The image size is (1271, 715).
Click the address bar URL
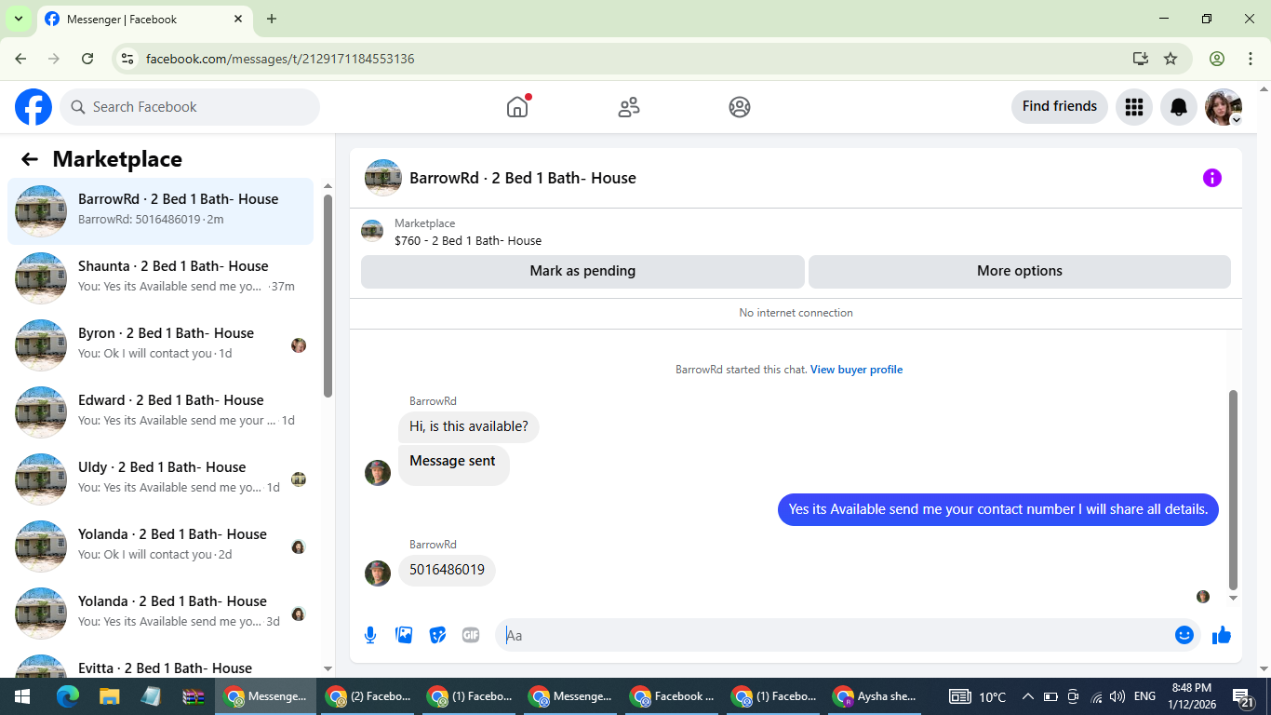[x=280, y=59]
